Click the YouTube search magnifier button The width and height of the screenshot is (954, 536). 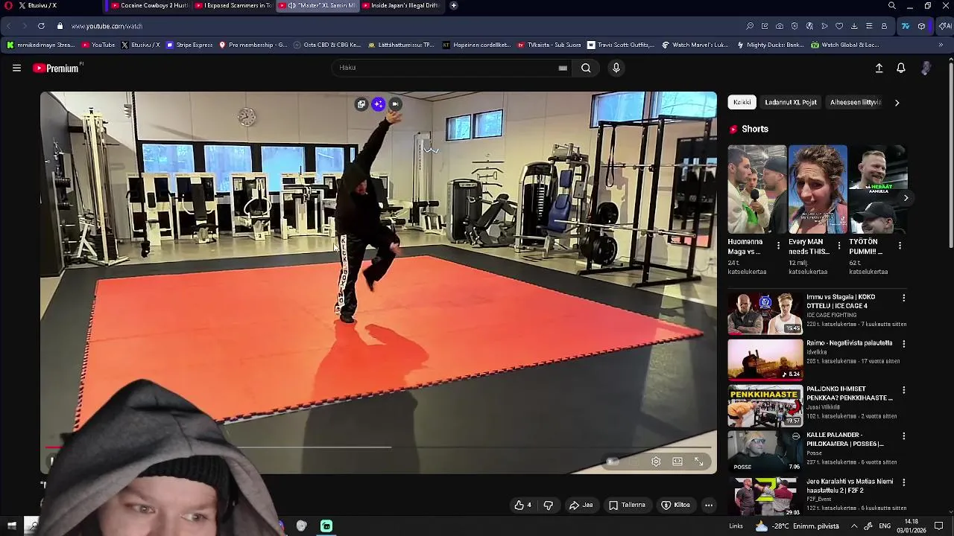[x=586, y=68]
